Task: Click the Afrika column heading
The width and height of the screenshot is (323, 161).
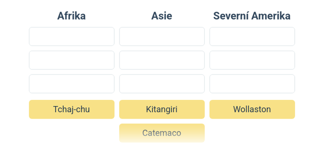Action: (x=71, y=16)
